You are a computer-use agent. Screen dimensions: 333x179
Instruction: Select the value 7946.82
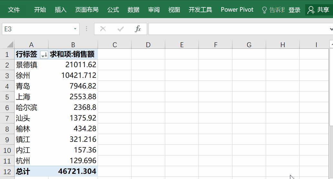tap(73, 86)
